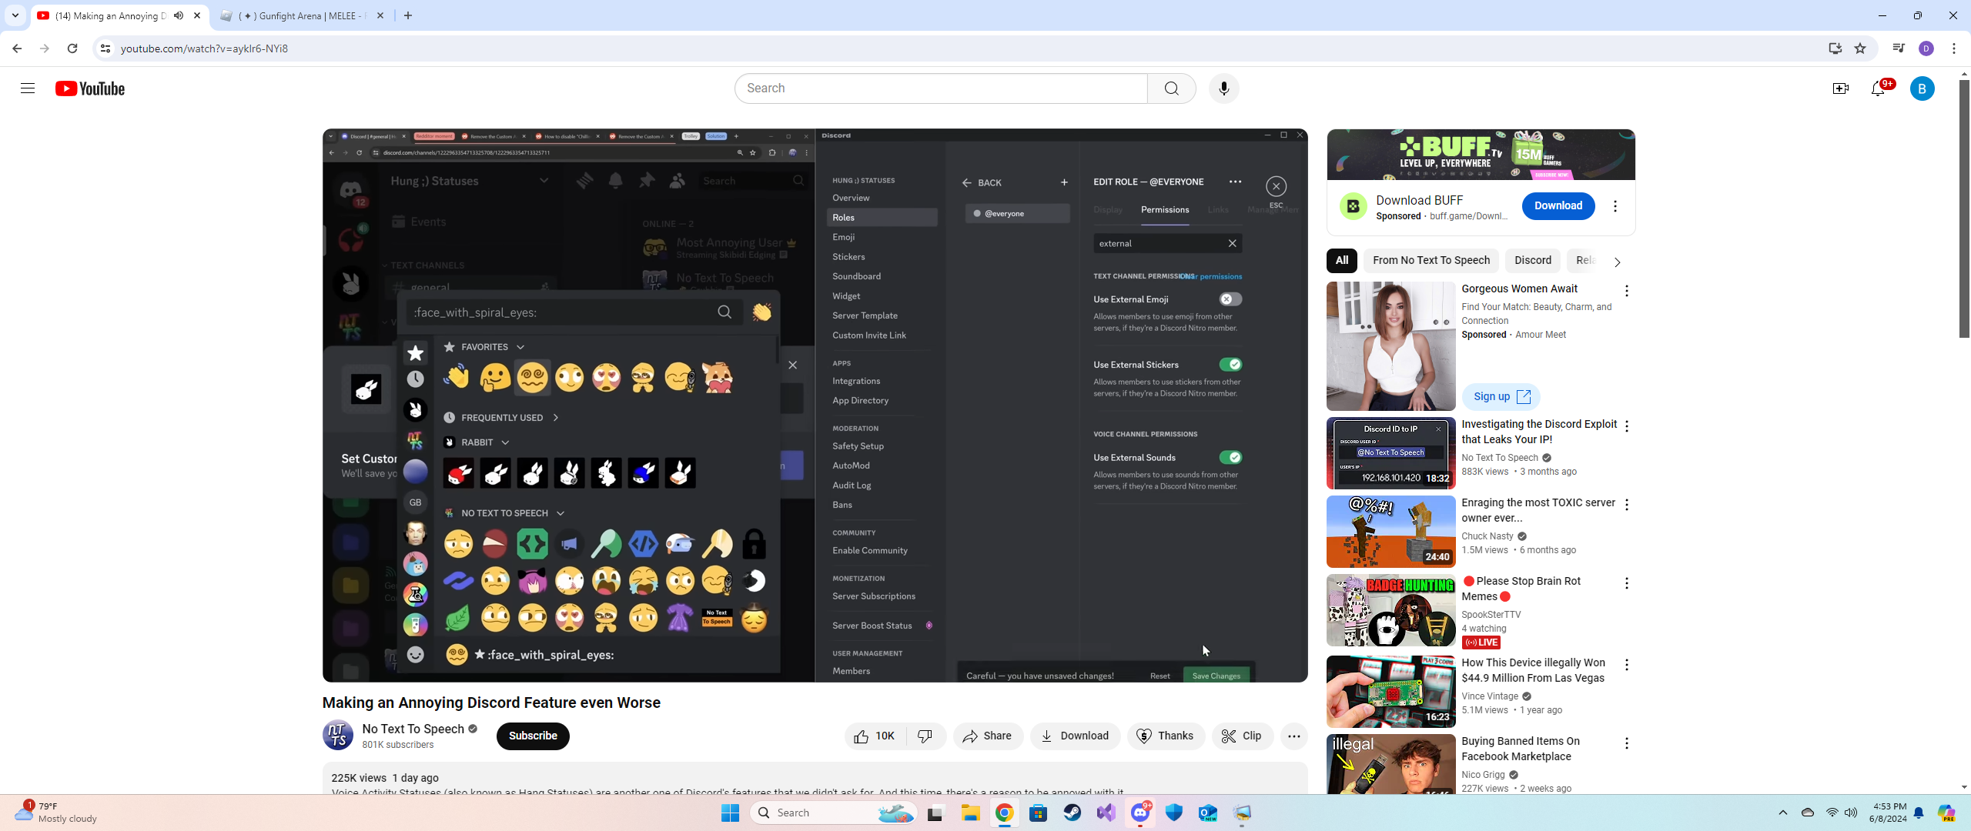Viewport: 1971px width, 831px height.
Task: Click the YouTube voice search microphone icon
Action: (x=1223, y=88)
